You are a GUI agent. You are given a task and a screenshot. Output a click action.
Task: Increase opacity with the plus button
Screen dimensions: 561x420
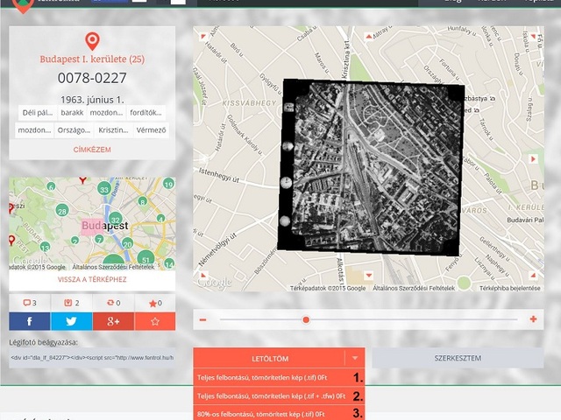[x=533, y=318]
